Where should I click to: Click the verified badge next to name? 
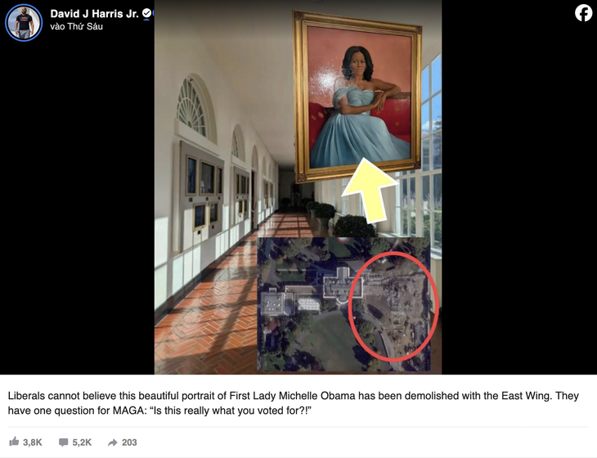(x=146, y=13)
